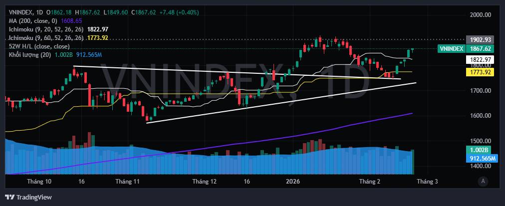505x206 pixels.
Task: Click the VNINDEX price label tag
Action: pyautogui.click(x=451, y=49)
